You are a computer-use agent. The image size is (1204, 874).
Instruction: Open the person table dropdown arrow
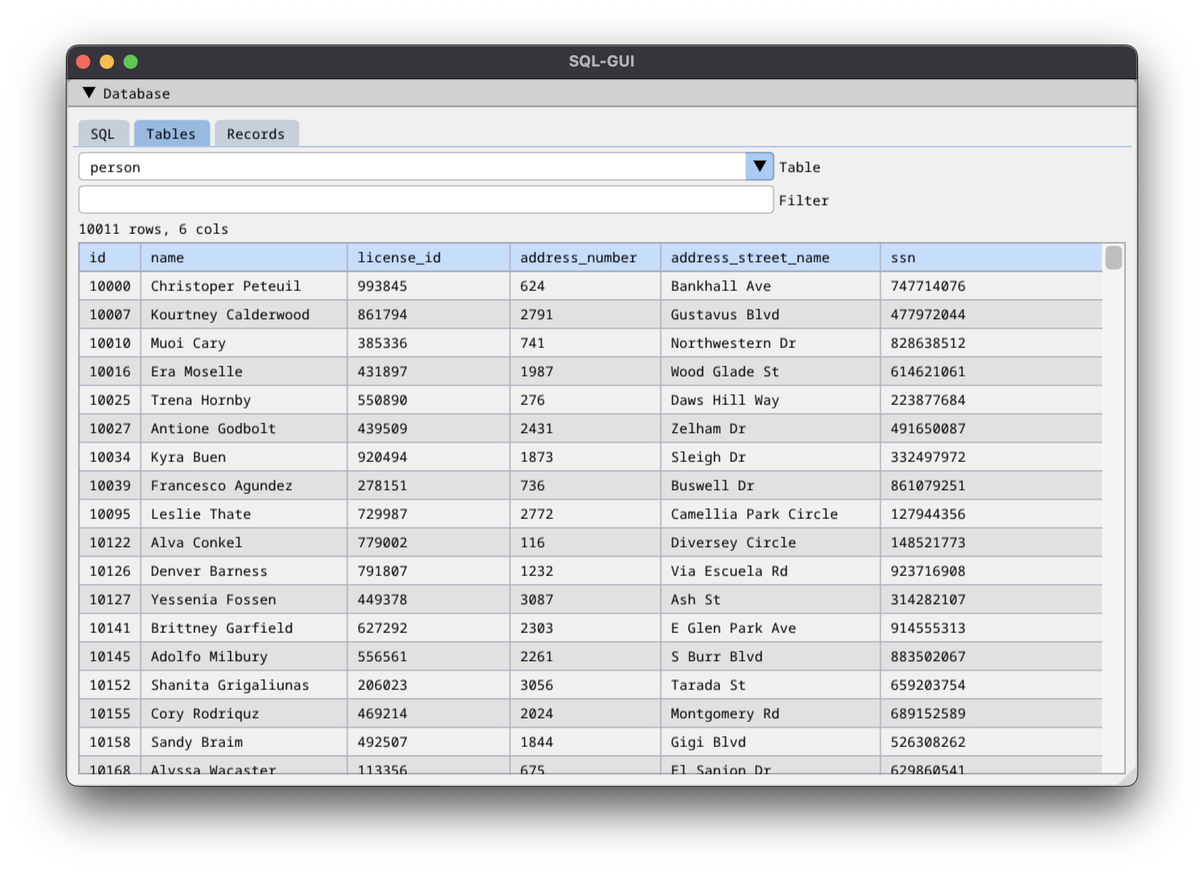pos(759,167)
